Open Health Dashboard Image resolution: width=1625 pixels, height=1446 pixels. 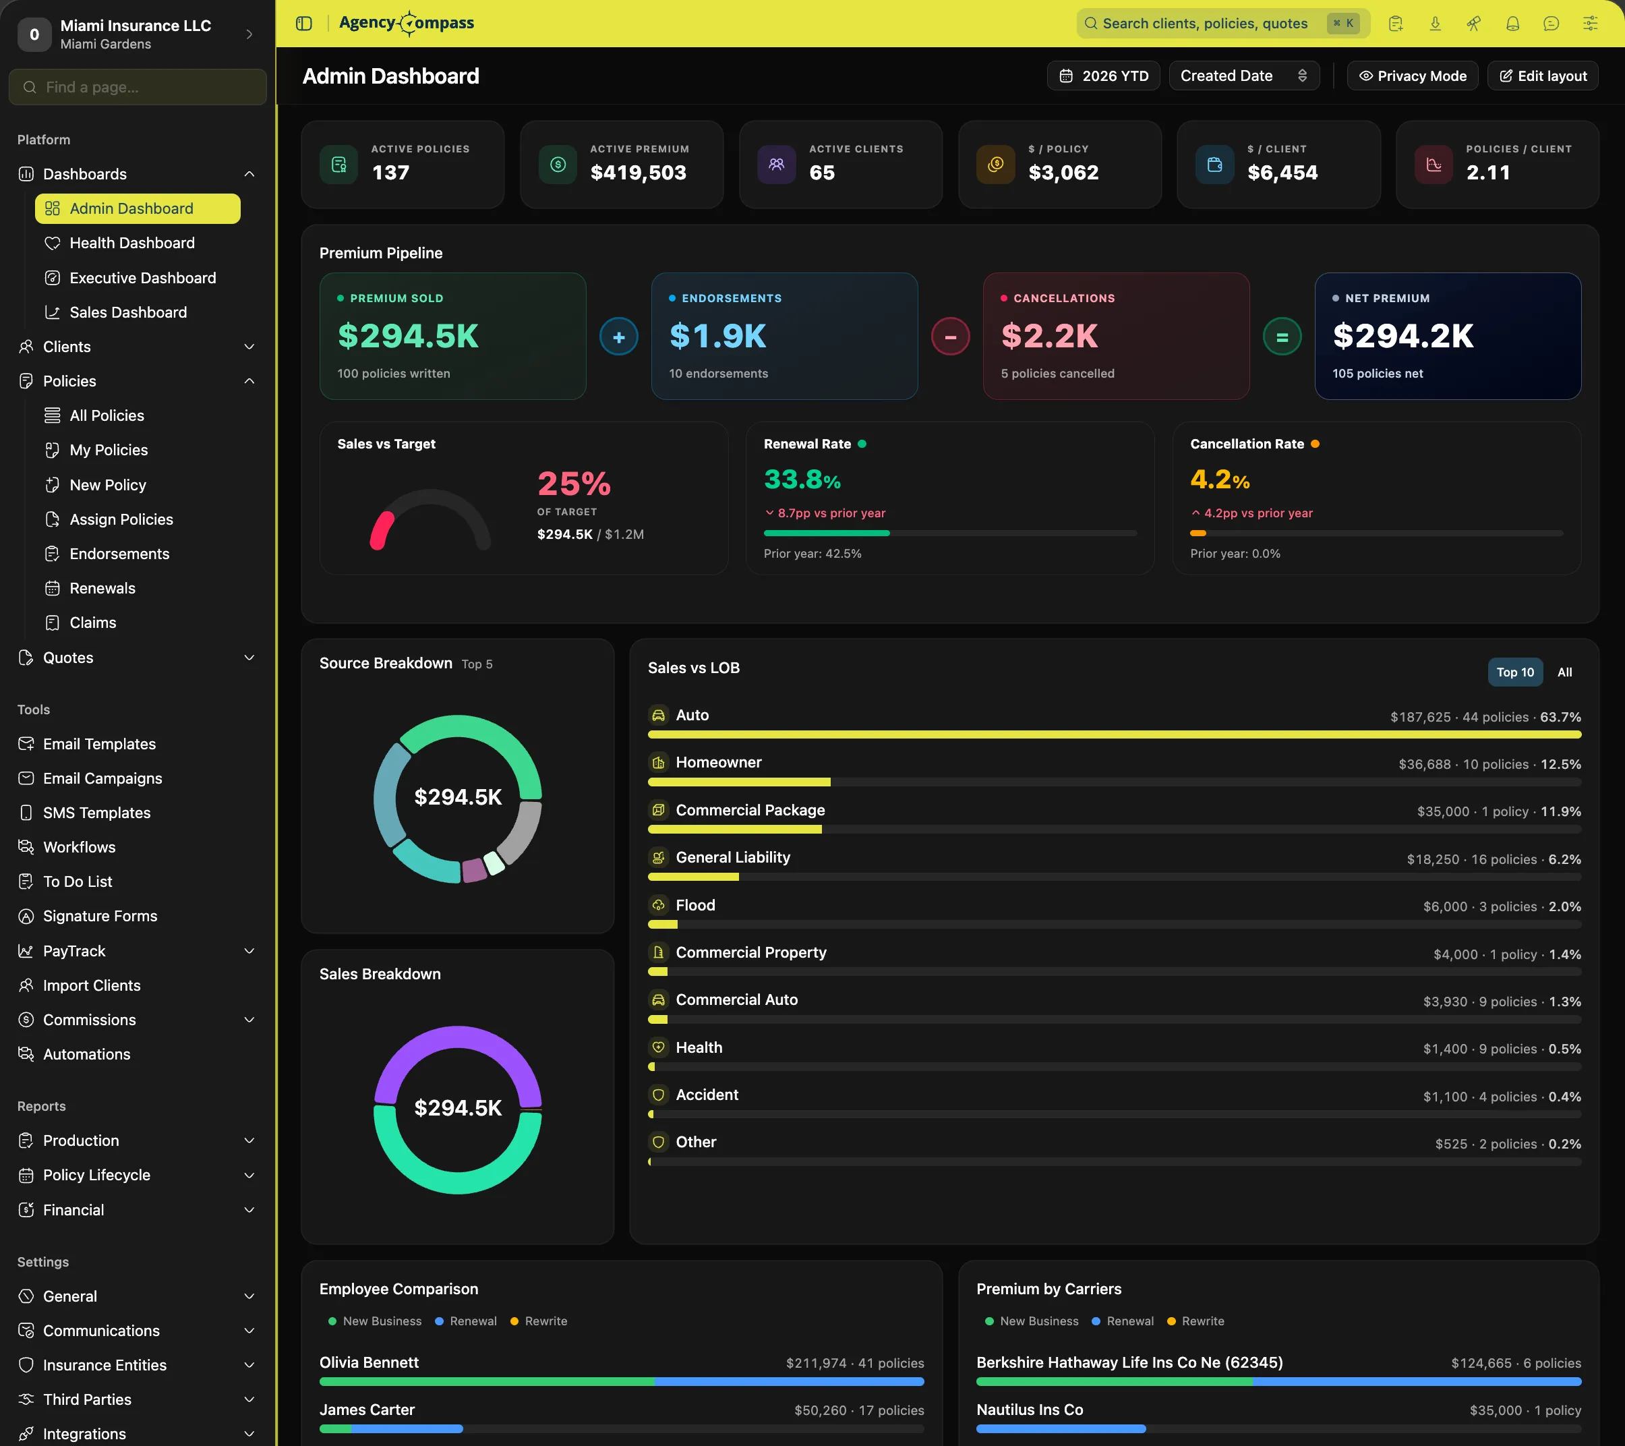tap(138, 243)
